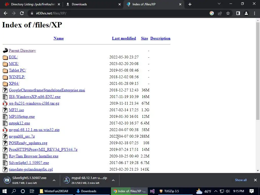The image size is (260, 195).
Task: Reload the current page
Action: (22, 13)
